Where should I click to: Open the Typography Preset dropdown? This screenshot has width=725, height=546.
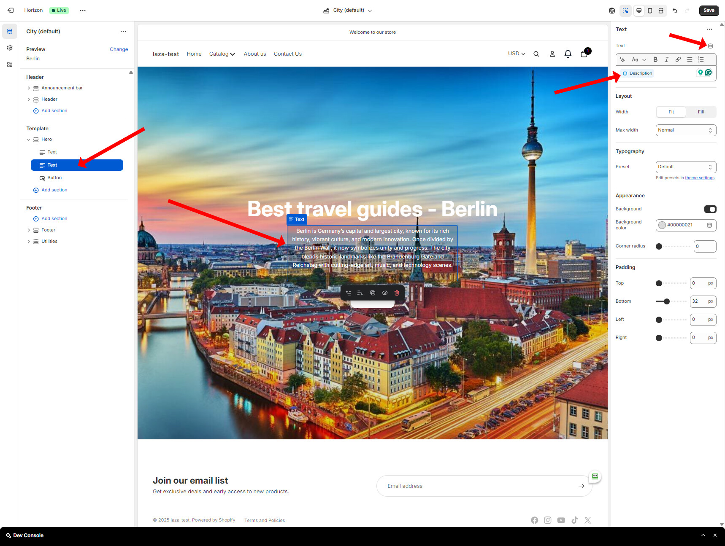pyautogui.click(x=686, y=167)
